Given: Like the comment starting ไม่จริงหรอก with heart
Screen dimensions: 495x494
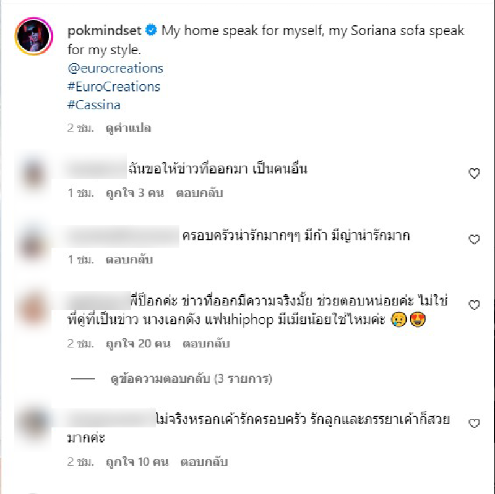Looking at the screenshot, I should pos(474,424).
